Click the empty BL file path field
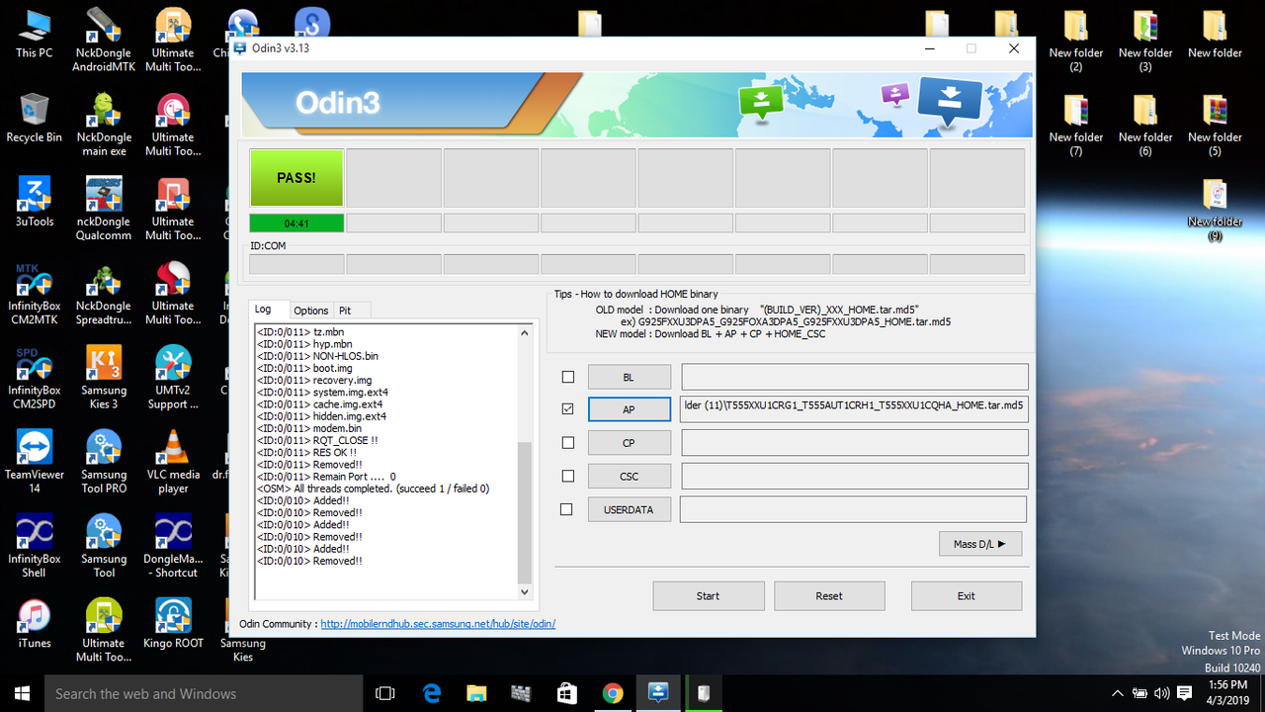 855,377
